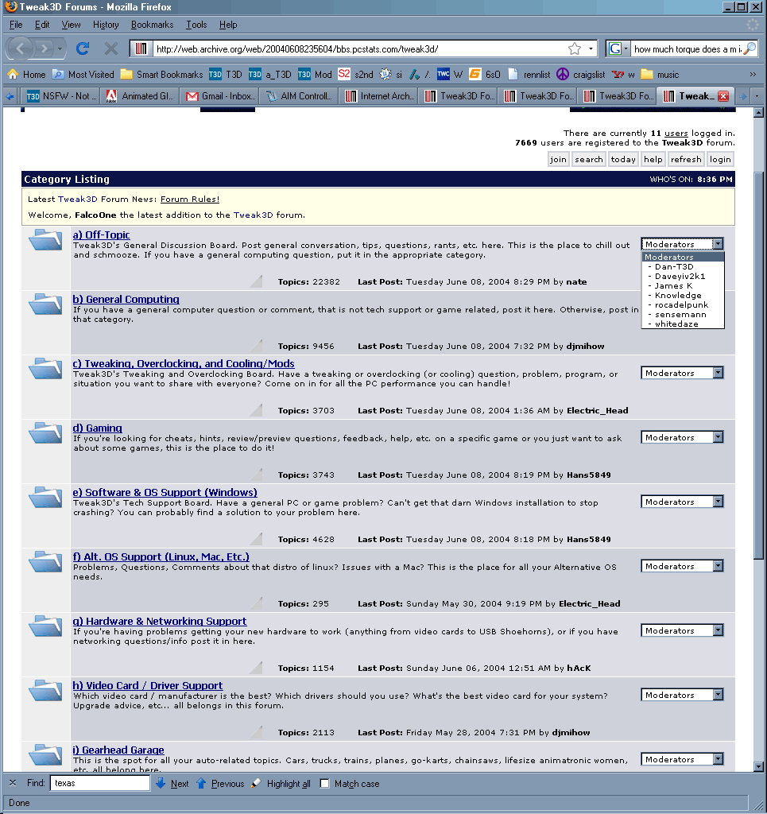Open the Tools menu
Screen dimensions: 767x814
(x=196, y=25)
